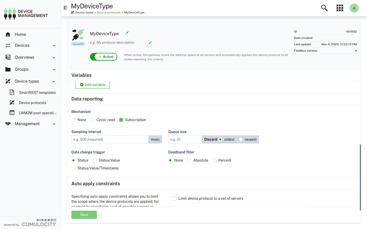This screenshot has height=229, width=367.
Task: Select Percent deadband filter
Action: (214, 160)
